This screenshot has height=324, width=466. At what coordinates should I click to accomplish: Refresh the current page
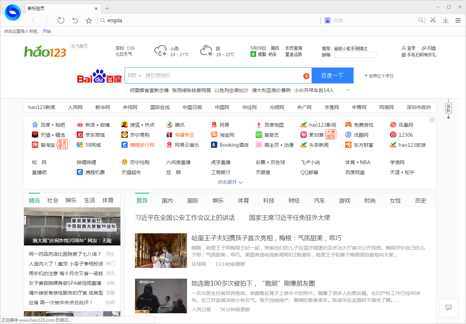61,20
